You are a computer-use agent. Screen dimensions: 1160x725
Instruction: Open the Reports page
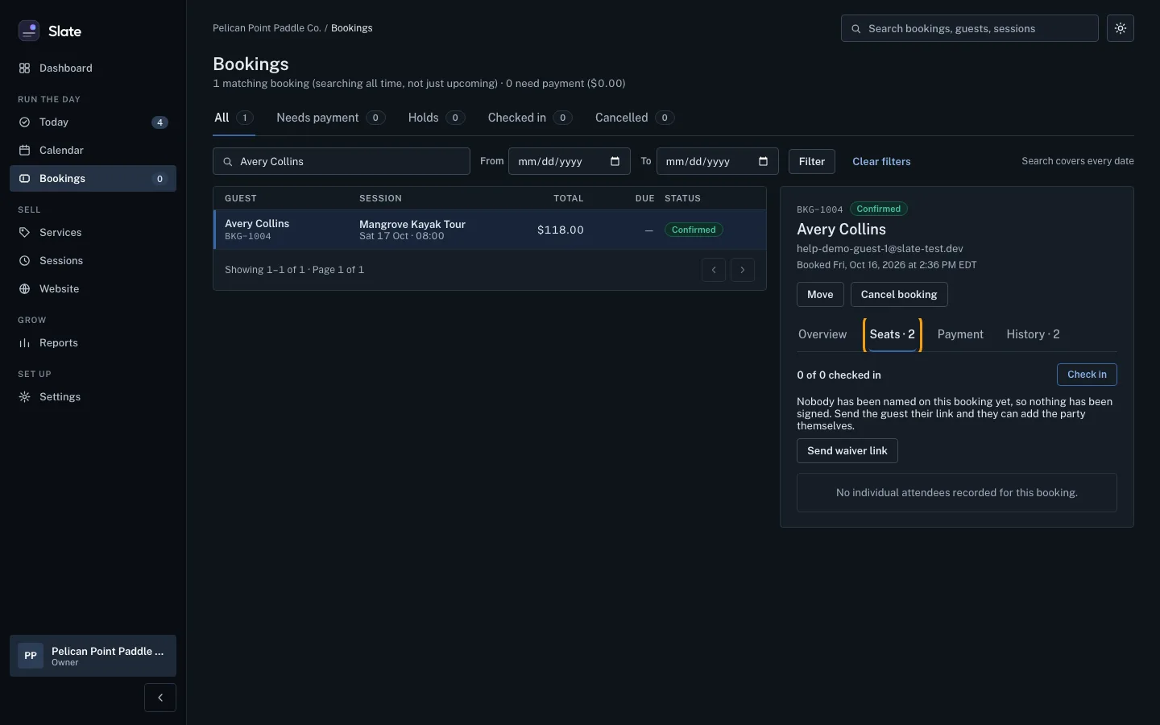pyautogui.click(x=93, y=343)
